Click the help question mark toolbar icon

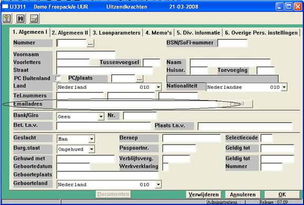[x=7, y=18]
